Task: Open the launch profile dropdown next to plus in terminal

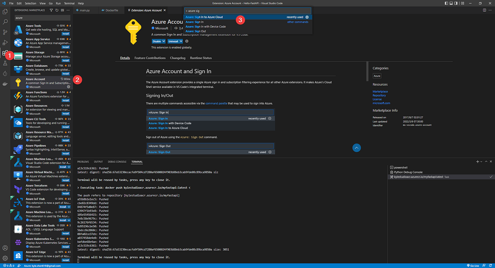Action: 481,162
